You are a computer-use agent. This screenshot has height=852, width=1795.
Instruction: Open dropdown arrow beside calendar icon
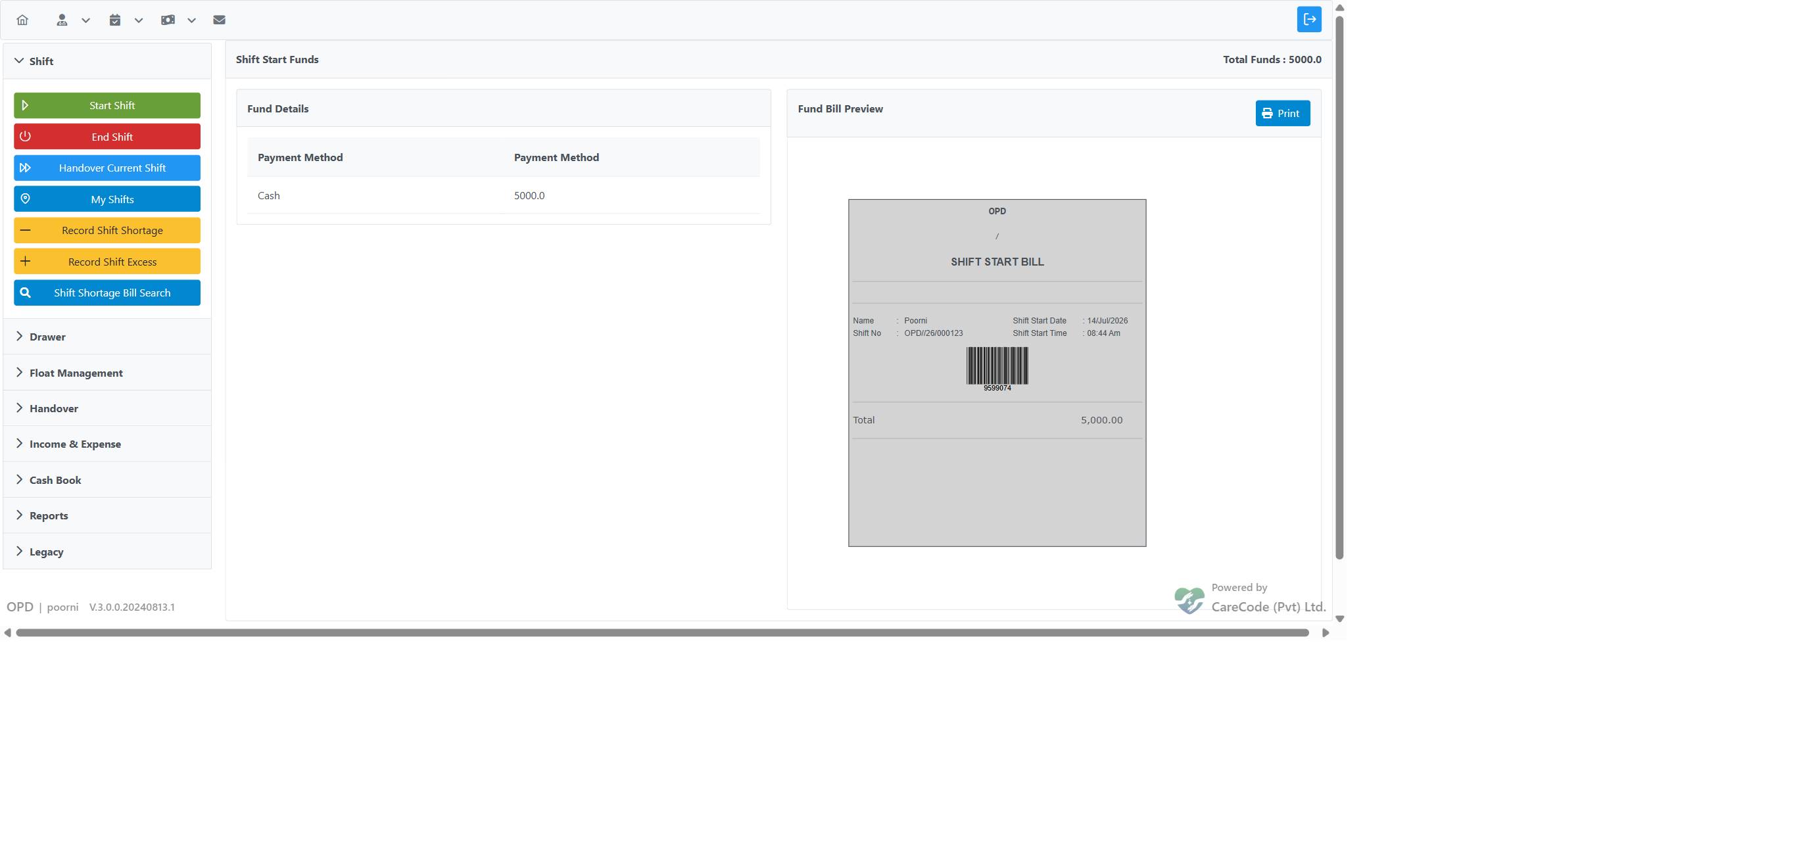(139, 20)
